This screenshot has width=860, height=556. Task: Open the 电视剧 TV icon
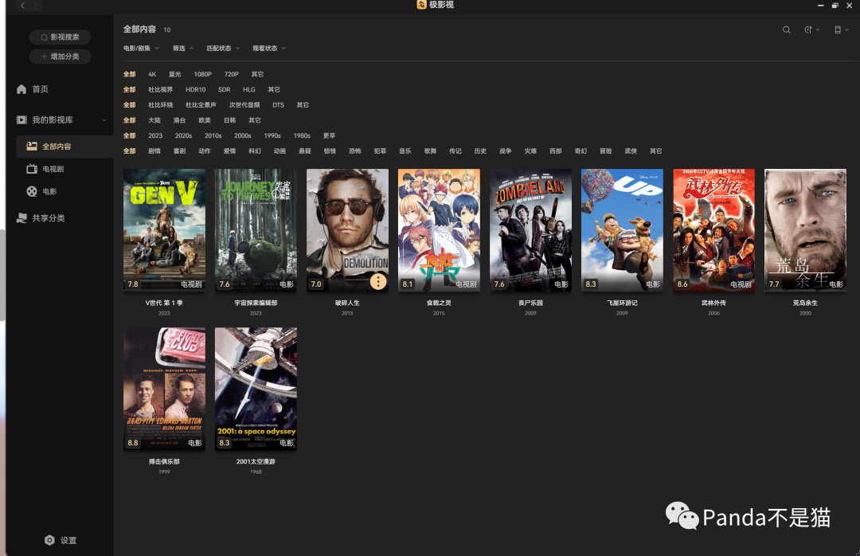click(32, 169)
